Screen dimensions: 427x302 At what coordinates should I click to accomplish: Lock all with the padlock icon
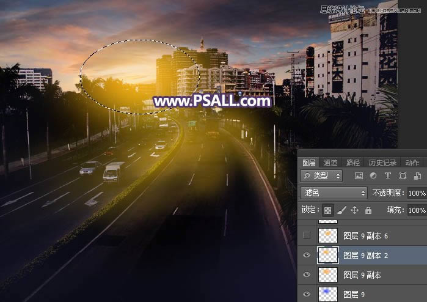368,210
